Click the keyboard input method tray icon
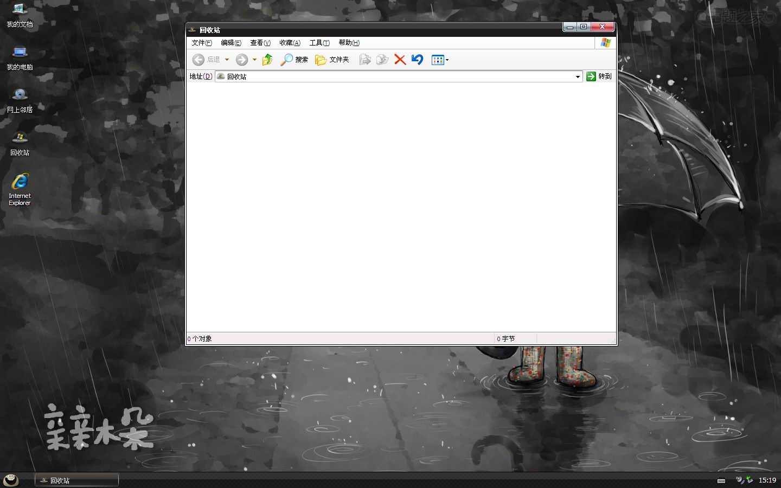 [x=721, y=480]
